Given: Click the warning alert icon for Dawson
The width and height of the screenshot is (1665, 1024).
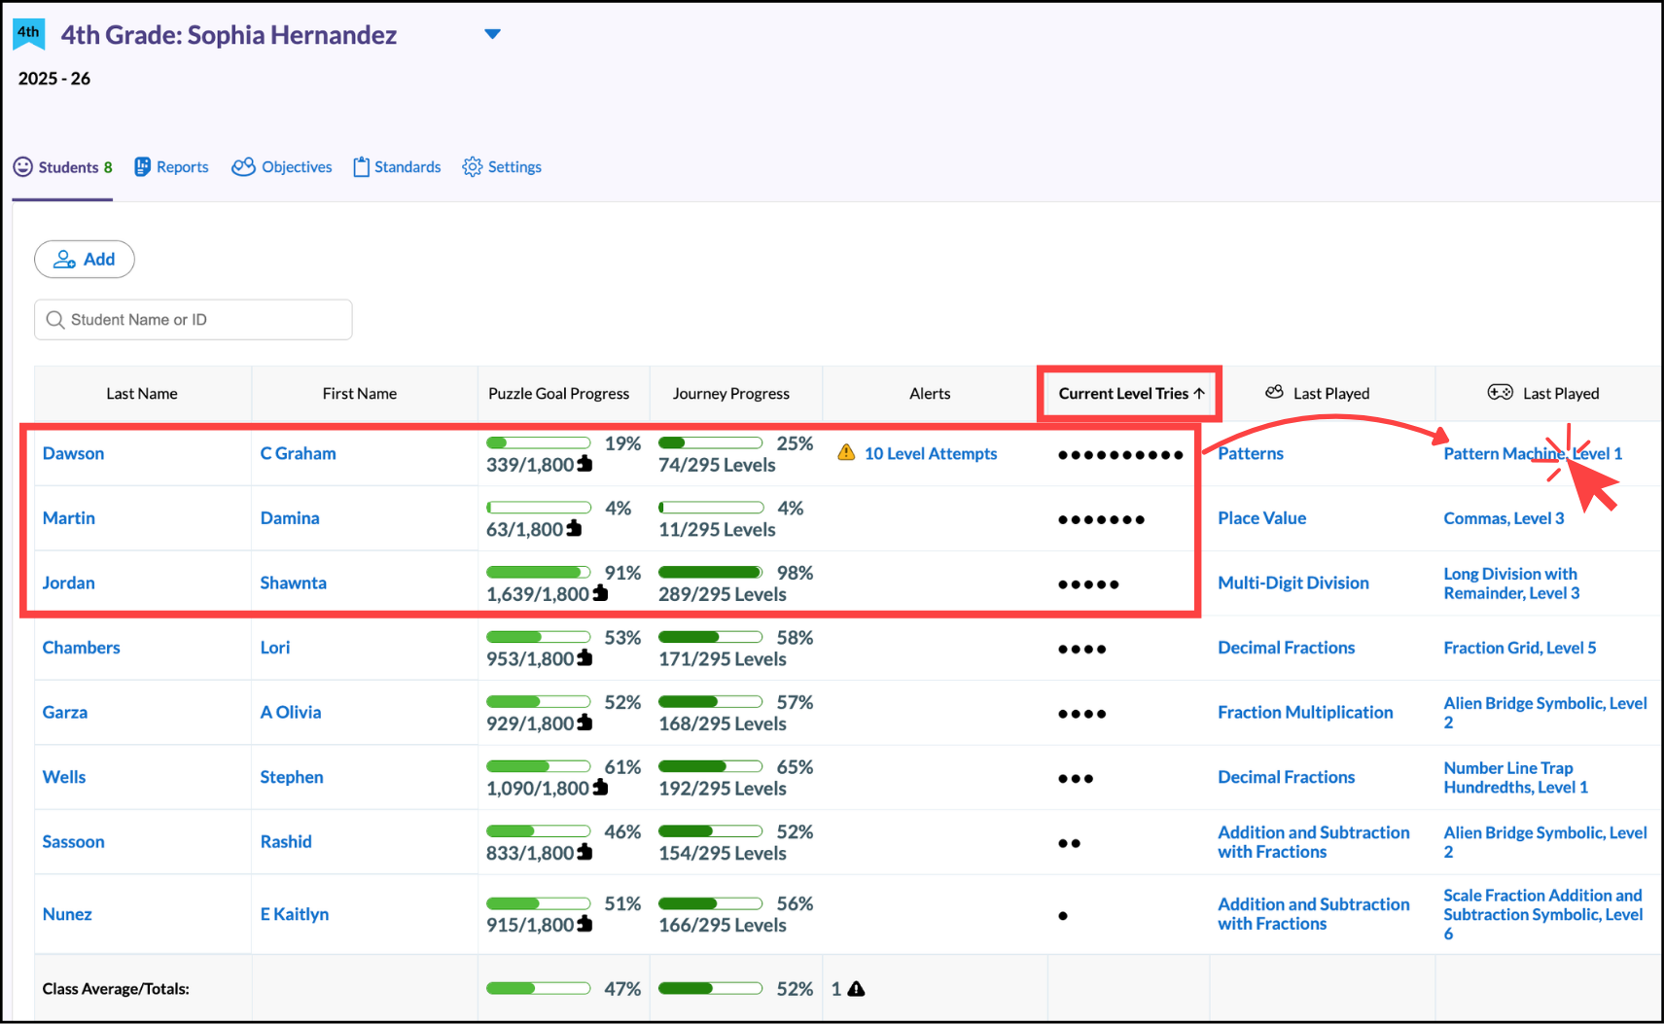Looking at the screenshot, I should 846,453.
